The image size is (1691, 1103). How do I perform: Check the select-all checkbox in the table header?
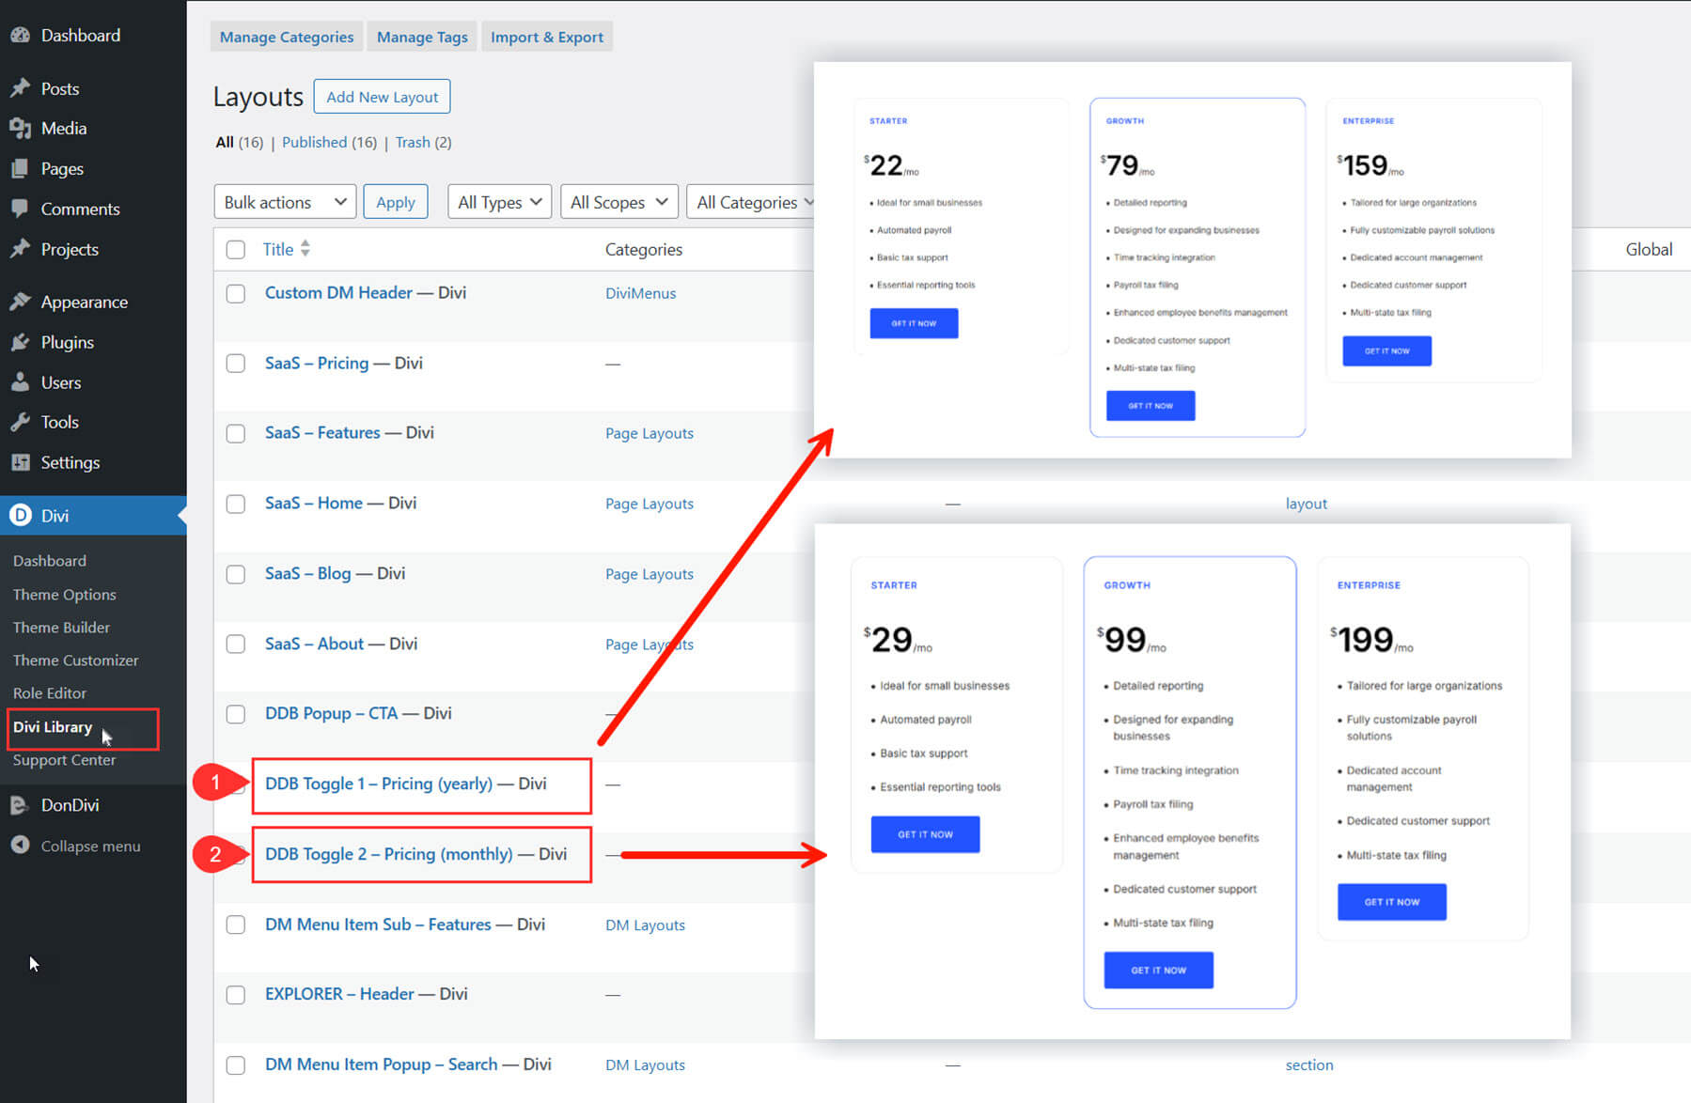[x=236, y=249]
